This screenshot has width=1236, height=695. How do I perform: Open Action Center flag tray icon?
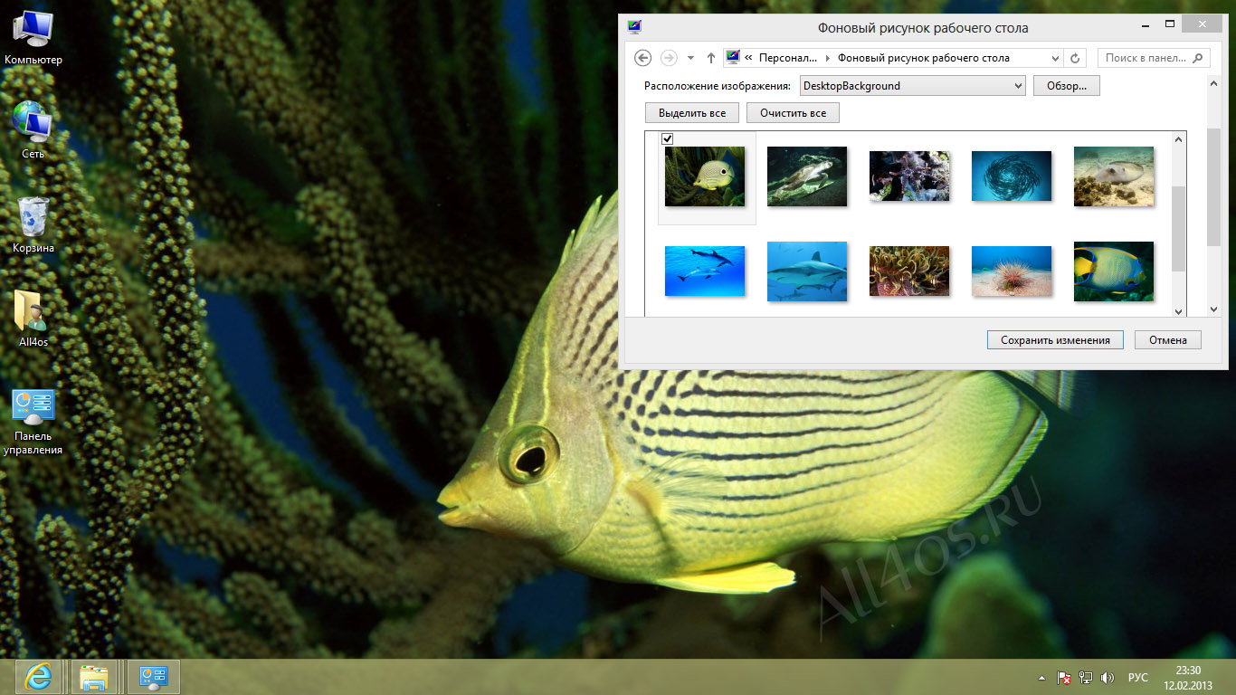coord(1065,677)
